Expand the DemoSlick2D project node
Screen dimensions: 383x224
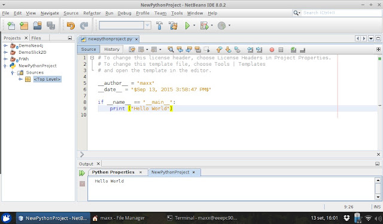(5, 52)
